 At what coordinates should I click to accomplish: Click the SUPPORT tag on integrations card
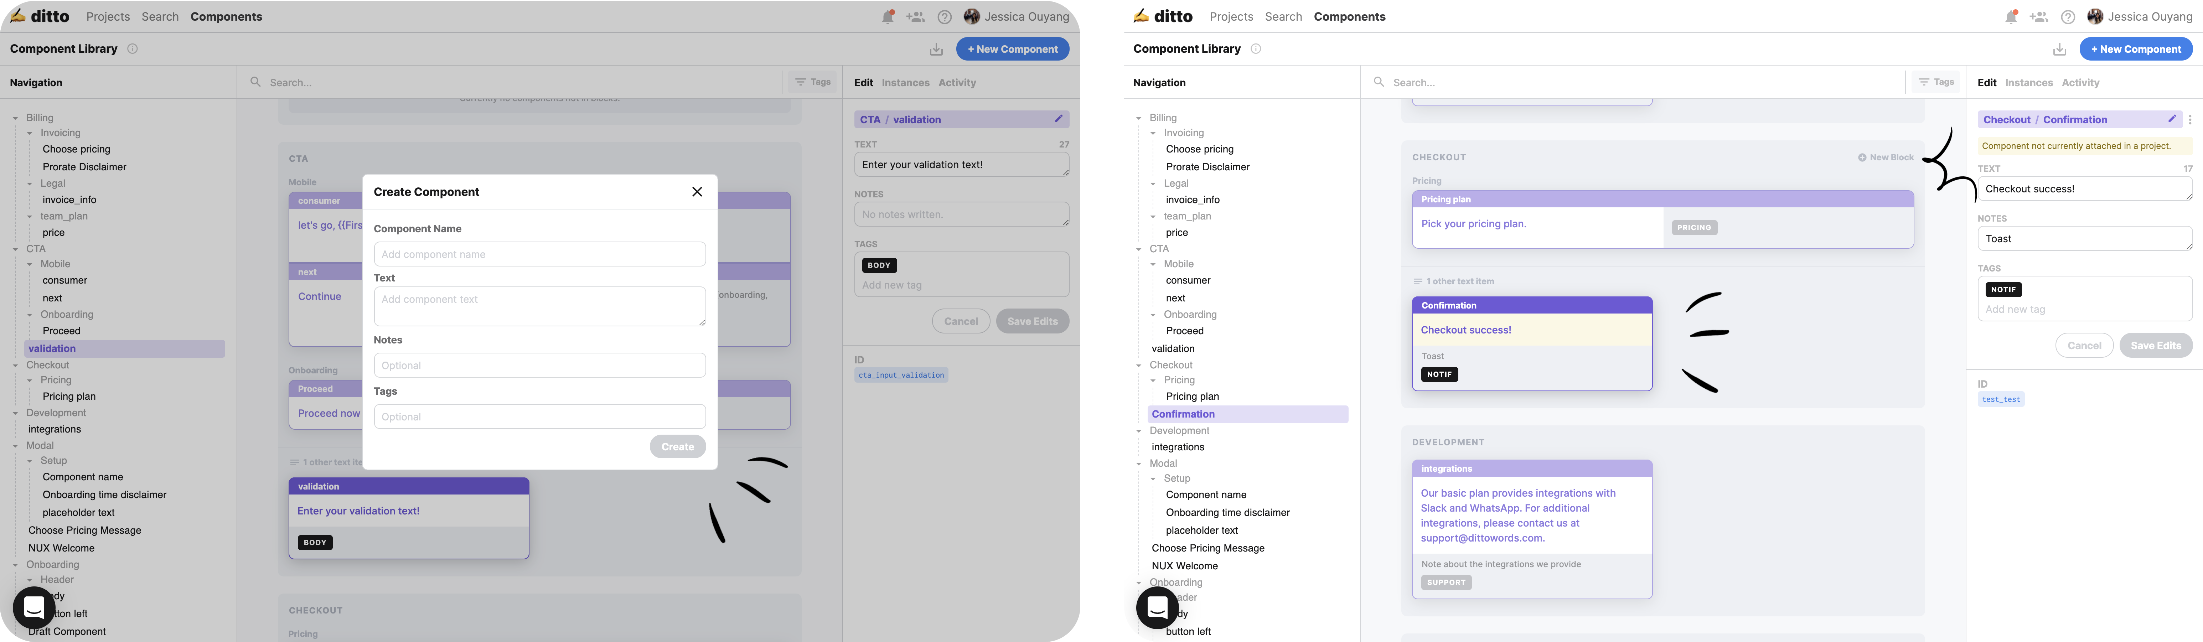tap(1446, 582)
